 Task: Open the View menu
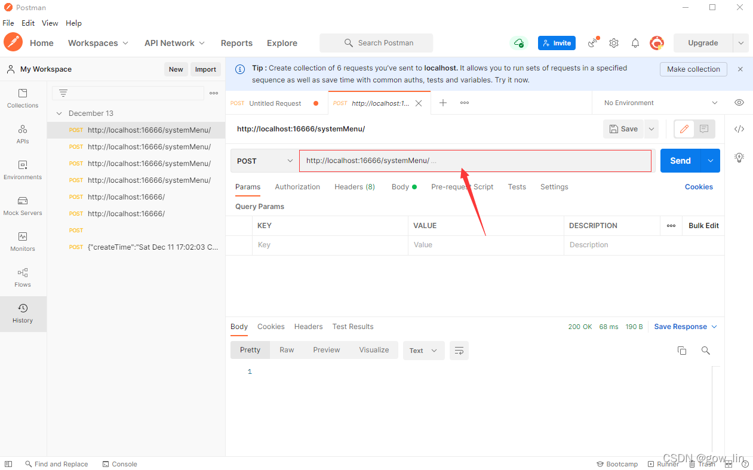pos(50,23)
